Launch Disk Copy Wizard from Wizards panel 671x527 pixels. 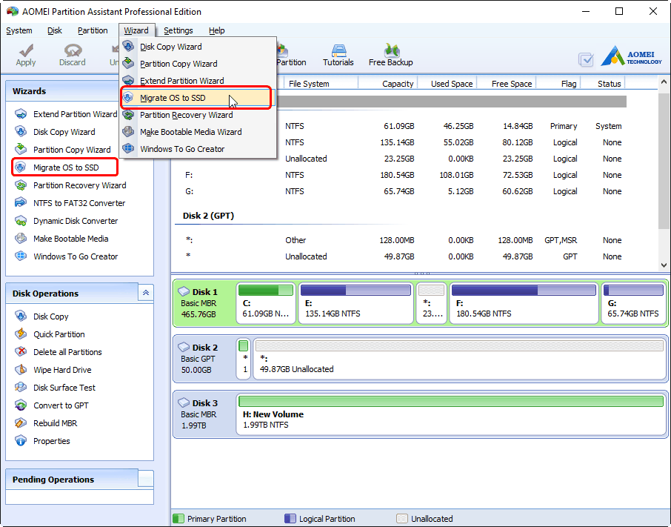[55, 132]
